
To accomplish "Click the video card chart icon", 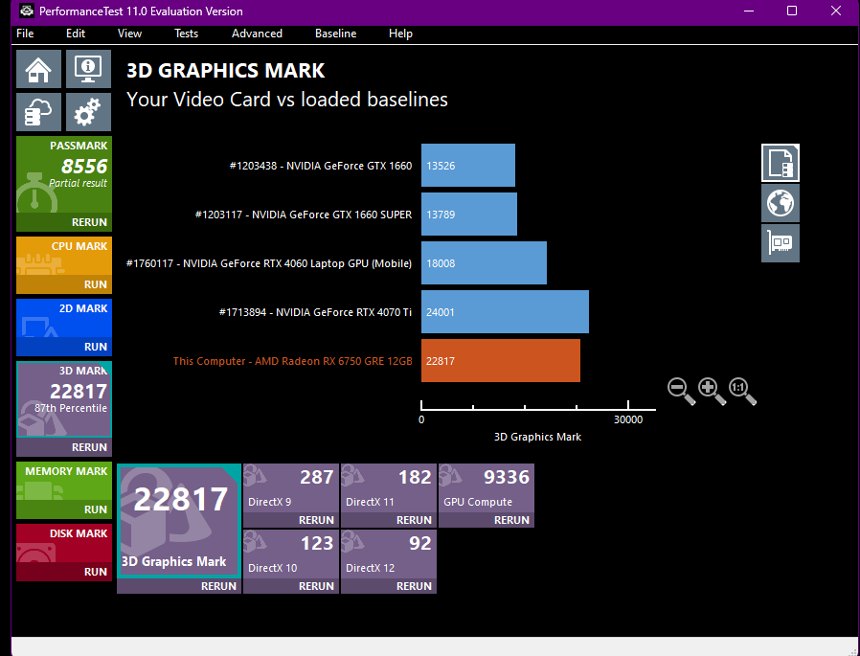I will point(780,243).
